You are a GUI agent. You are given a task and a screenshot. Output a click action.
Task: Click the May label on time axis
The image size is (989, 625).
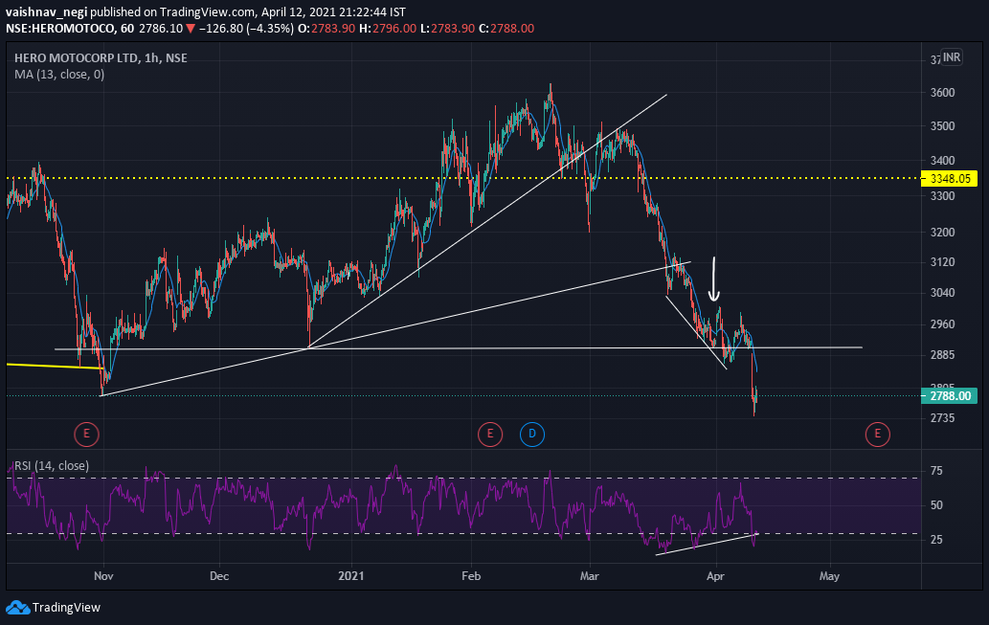point(829,576)
